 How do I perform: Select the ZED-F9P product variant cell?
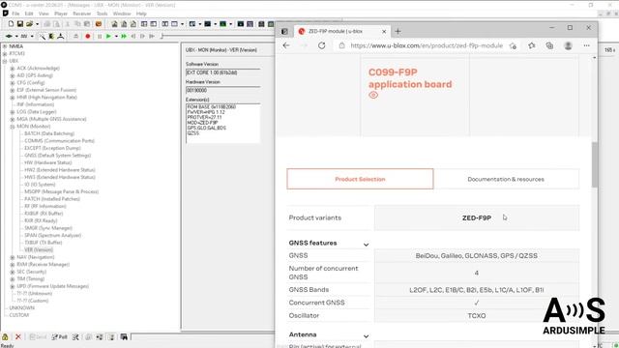click(x=477, y=217)
